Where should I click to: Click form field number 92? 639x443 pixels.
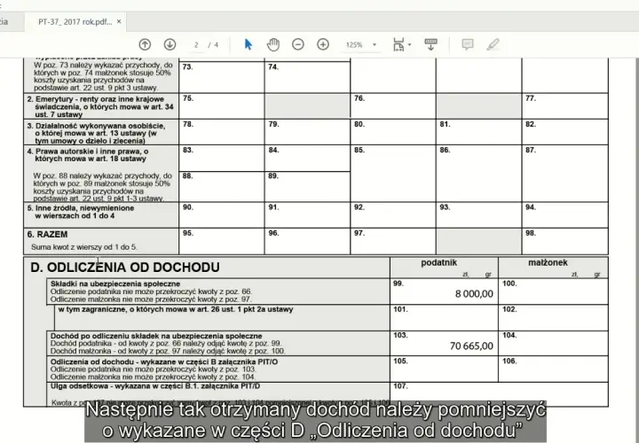click(x=393, y=214)
